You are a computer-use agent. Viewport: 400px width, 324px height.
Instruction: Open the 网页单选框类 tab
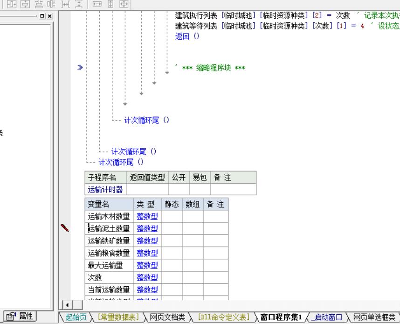tap(374, 317)
